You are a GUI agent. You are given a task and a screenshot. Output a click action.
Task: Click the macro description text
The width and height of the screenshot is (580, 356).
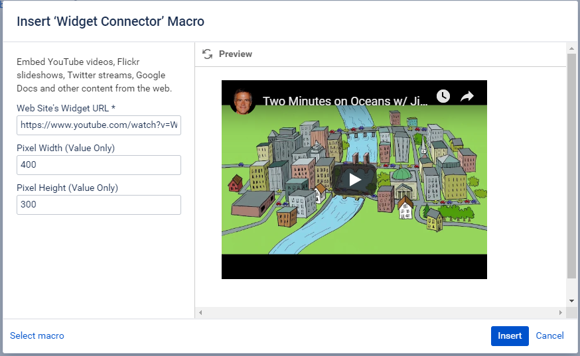[94, 75]
